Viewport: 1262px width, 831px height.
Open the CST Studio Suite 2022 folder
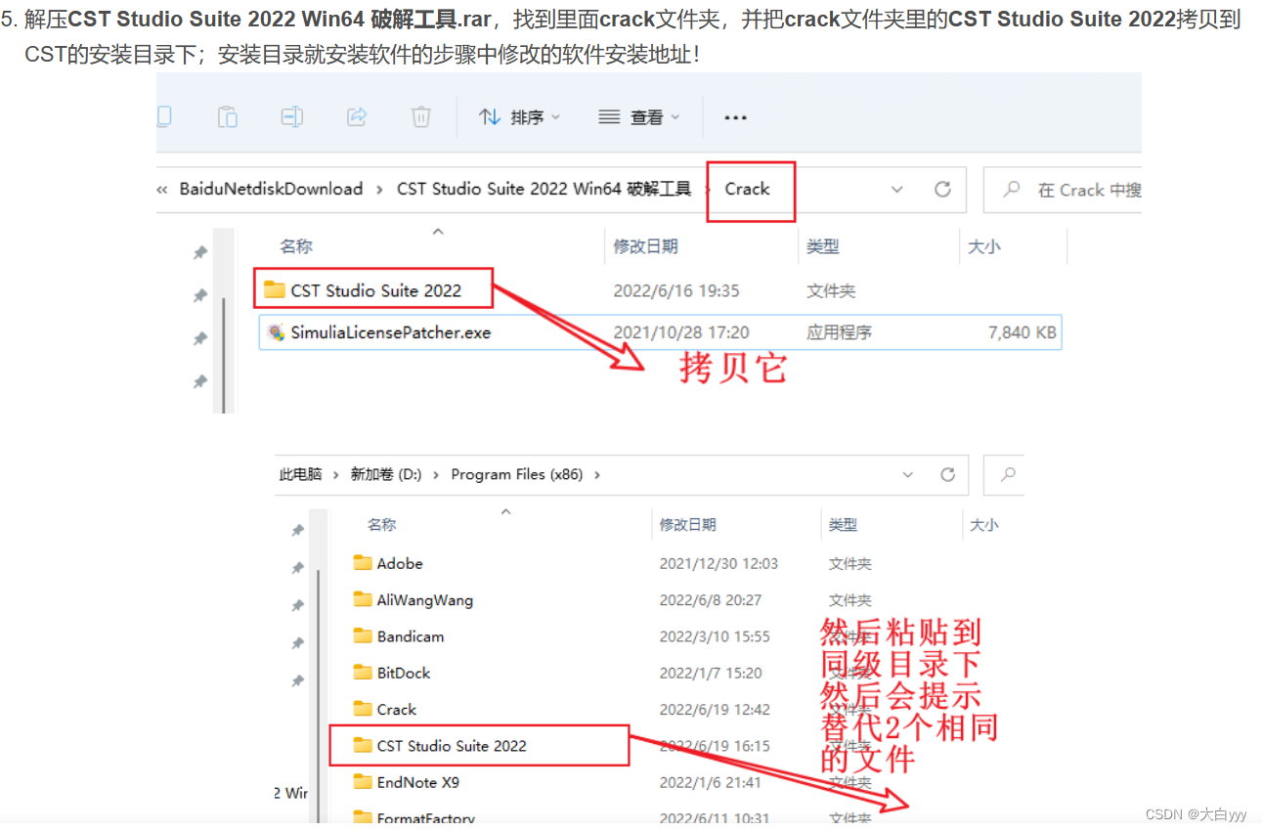click(381, 287)
